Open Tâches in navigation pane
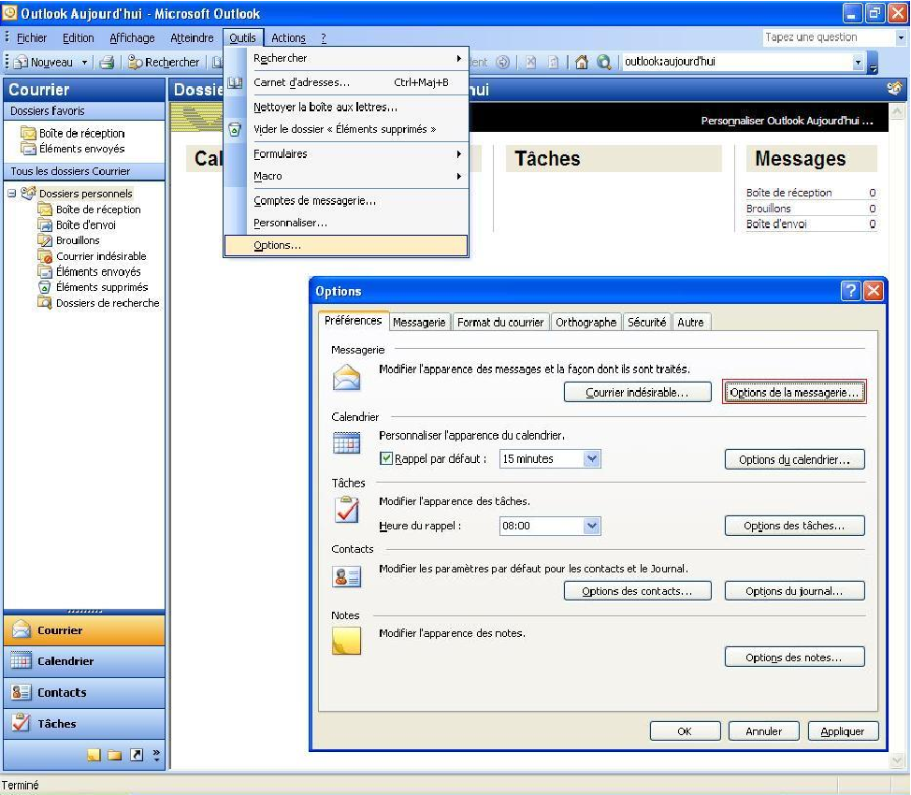Image resolution: width=911 pixels, height=795 pixels. (84, 724)
